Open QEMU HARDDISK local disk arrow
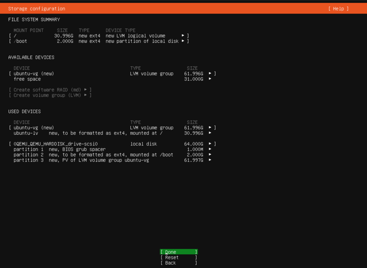This screenshot has width=367, height=268. pyautogui.click(x=210, y=144)
